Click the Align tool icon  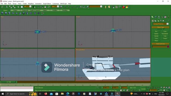click(88, 7)
